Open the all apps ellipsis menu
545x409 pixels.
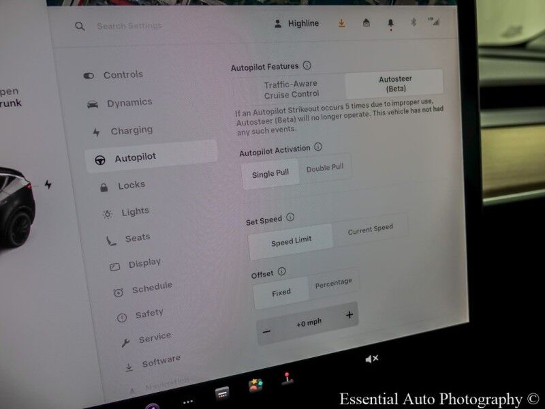(x=188, y=402)
